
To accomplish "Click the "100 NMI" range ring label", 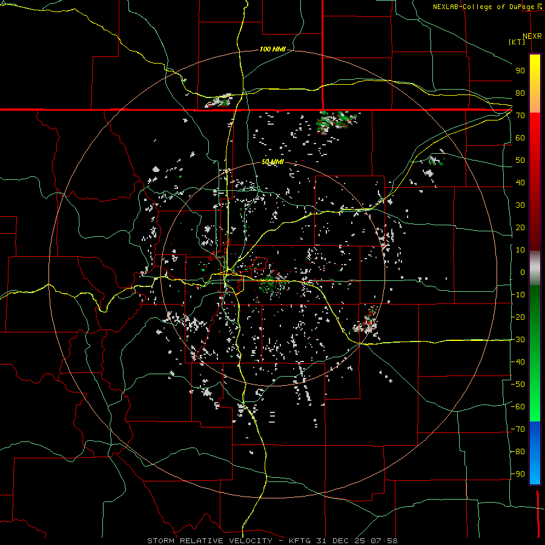I will pyautogui.click(x=272, y=49).
